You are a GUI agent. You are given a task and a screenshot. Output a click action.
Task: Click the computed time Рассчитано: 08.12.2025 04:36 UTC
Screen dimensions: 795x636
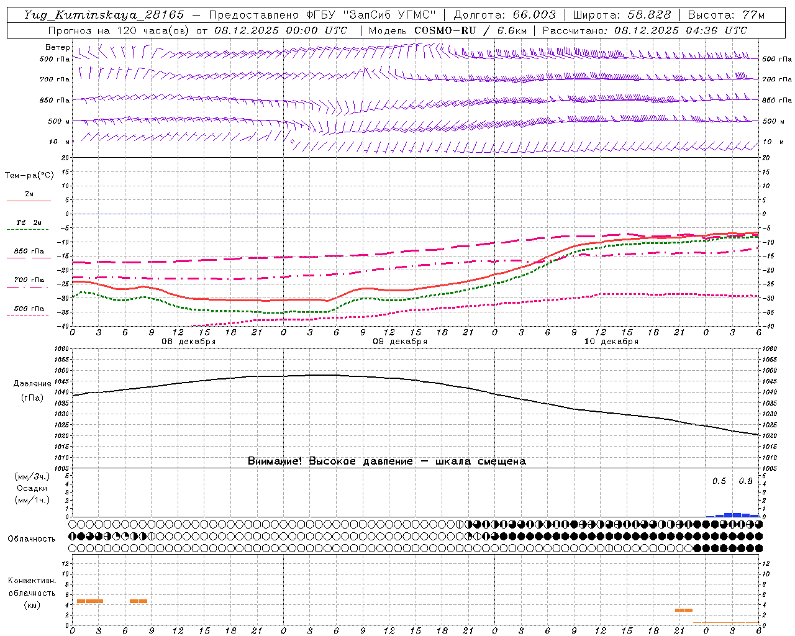(x=645, y=30)
